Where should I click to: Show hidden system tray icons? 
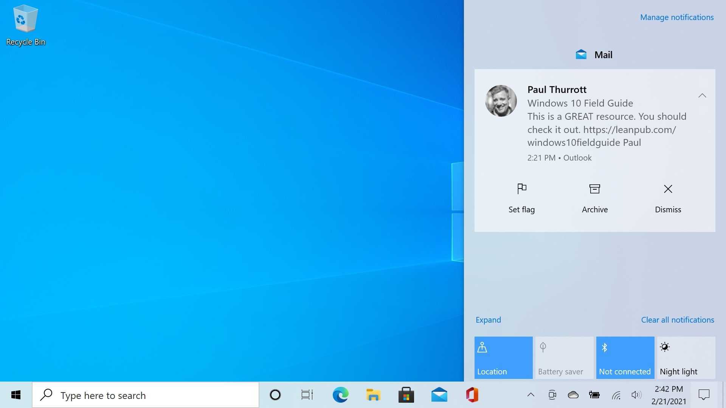pos(531,395)
